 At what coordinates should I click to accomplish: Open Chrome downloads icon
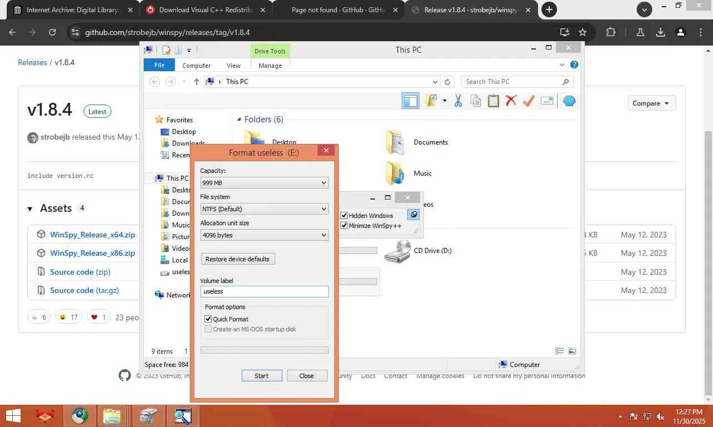click(x=661, y=32)
